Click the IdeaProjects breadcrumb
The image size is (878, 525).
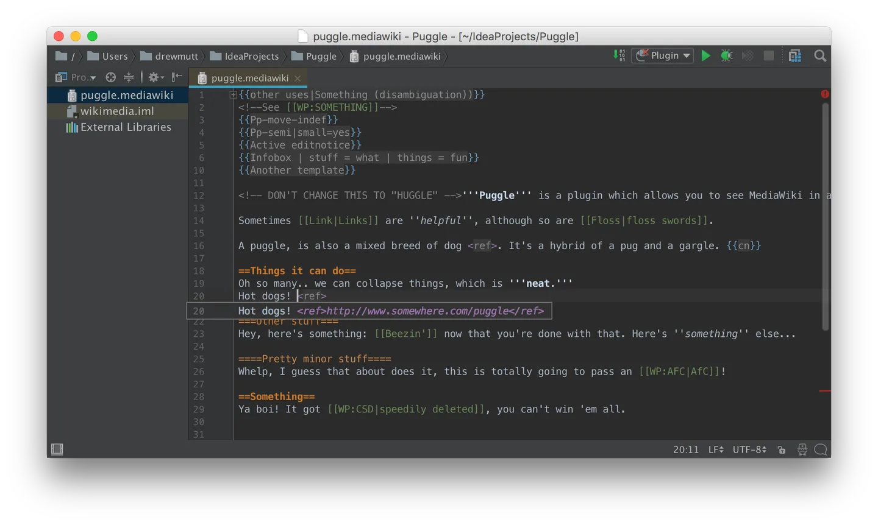244,57
